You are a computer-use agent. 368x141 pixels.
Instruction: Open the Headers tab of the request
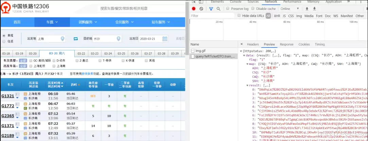[x=253, y=44]
